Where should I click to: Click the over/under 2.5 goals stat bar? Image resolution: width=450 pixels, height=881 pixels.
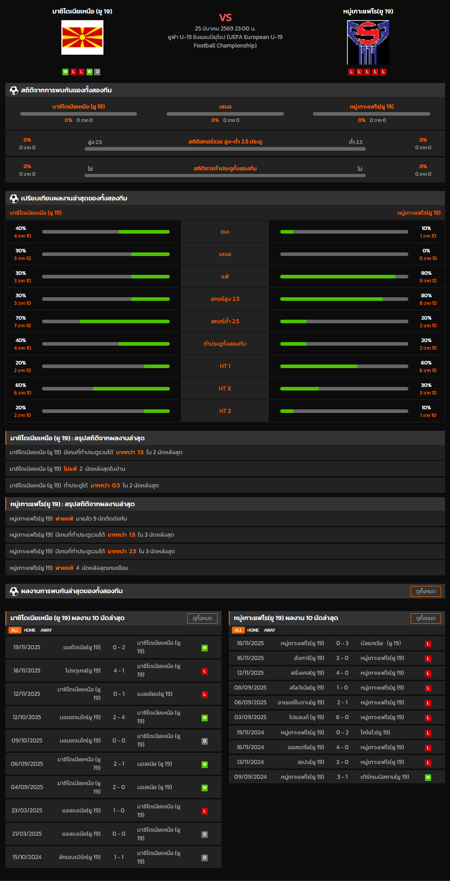225,149
